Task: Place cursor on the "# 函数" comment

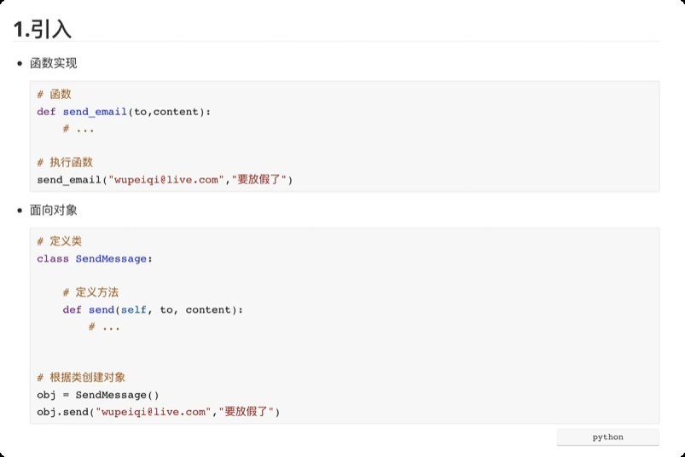Action: pyautogui.click(x=54, y=95)
